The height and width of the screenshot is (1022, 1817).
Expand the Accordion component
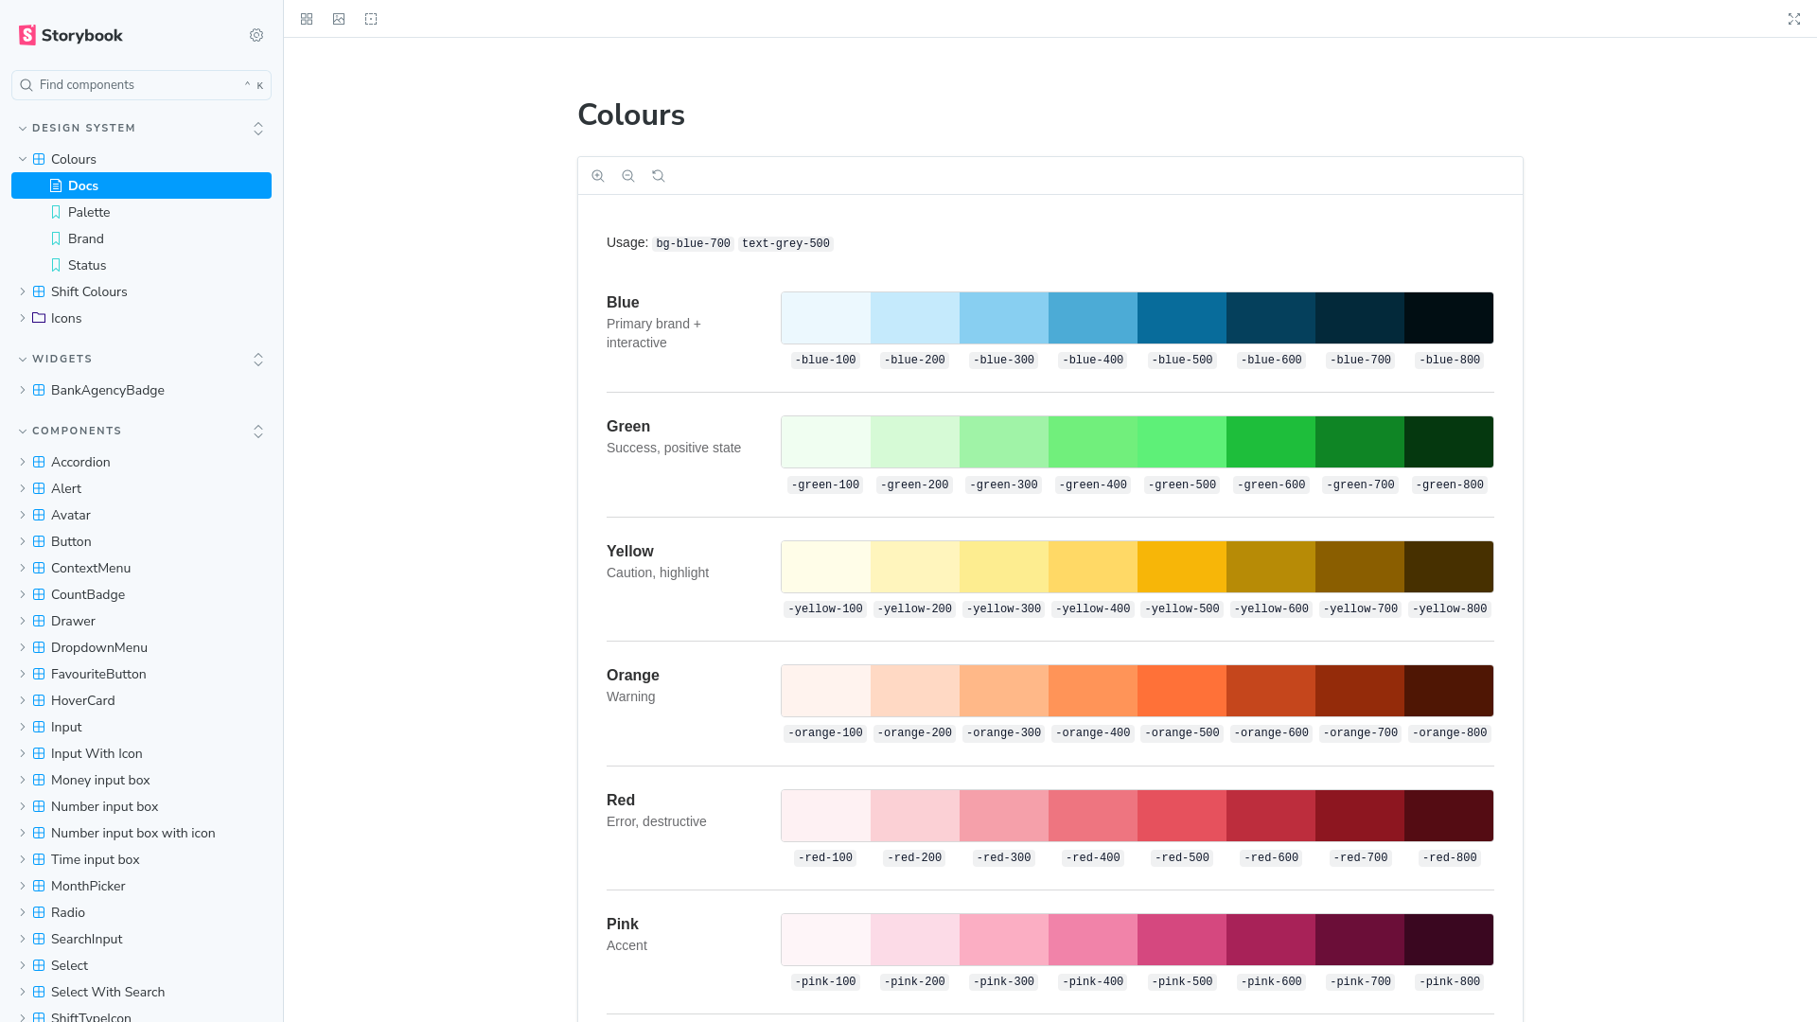click(80, 462)
